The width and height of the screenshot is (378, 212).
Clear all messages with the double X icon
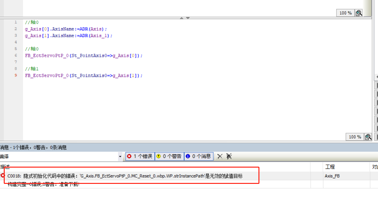tap(229, 156)
